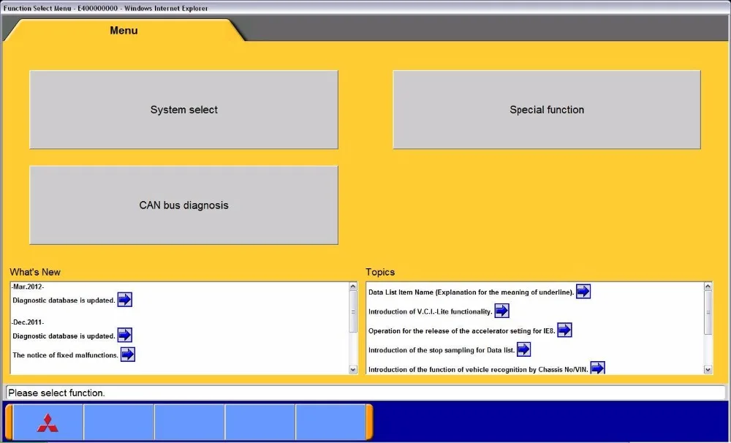Select the Menu tab
The width and height of the screenshot is (731, 443).
point(124,30)
